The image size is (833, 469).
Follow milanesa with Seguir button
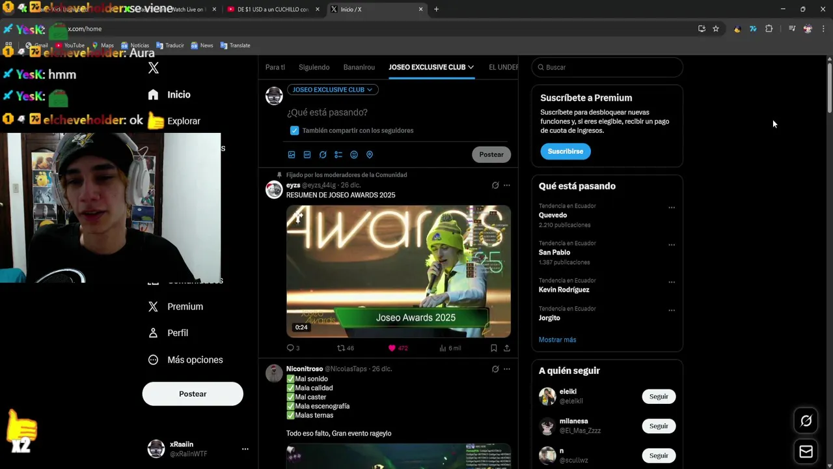659,426
